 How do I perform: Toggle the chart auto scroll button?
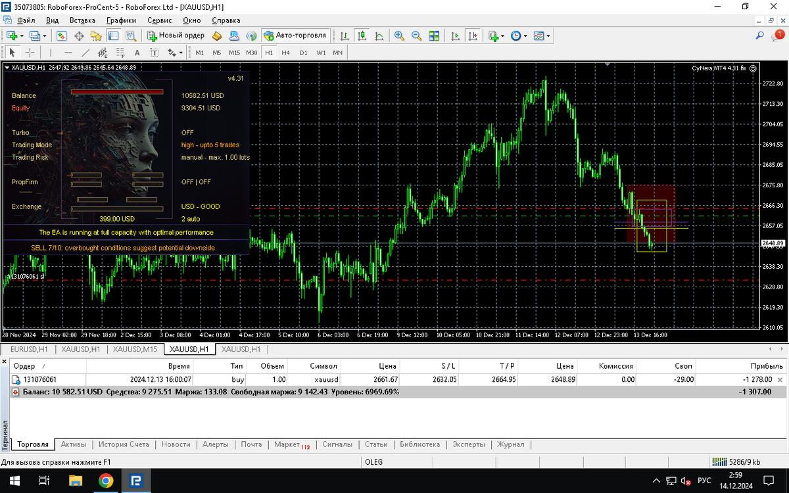[x=456, y=35]
